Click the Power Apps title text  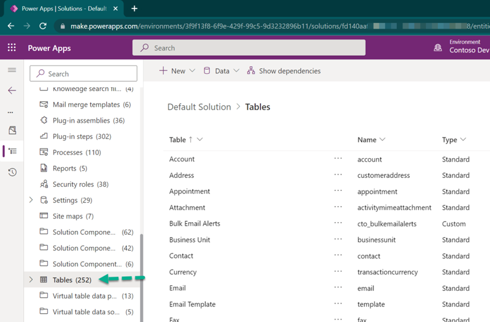click(x=50, y=48)
